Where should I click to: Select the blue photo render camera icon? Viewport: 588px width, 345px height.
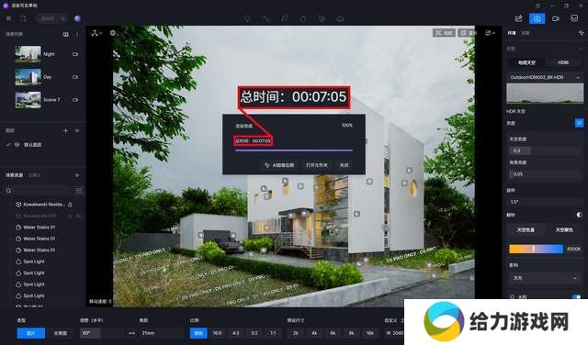[537, 18]
